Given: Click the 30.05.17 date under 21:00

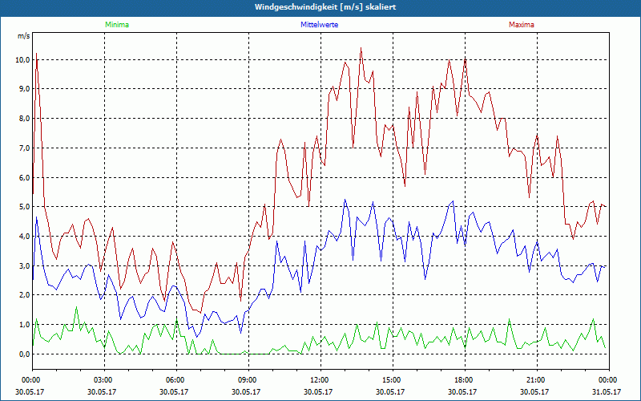Looking at the screenshot, I should (x=534, y=391).
